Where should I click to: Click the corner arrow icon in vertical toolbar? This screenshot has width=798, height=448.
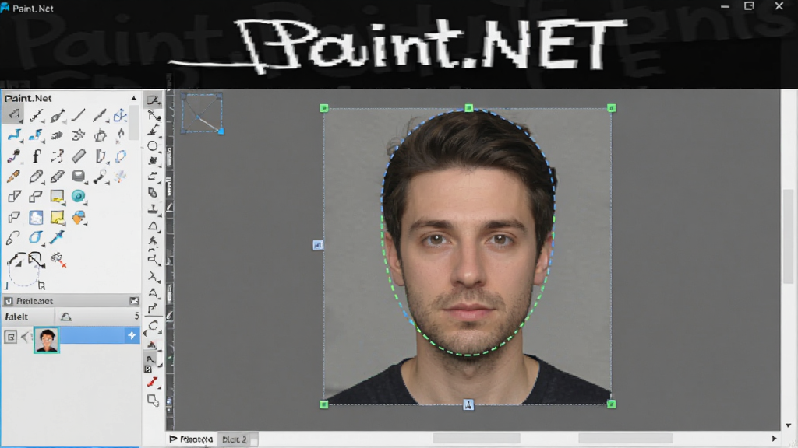153,308
